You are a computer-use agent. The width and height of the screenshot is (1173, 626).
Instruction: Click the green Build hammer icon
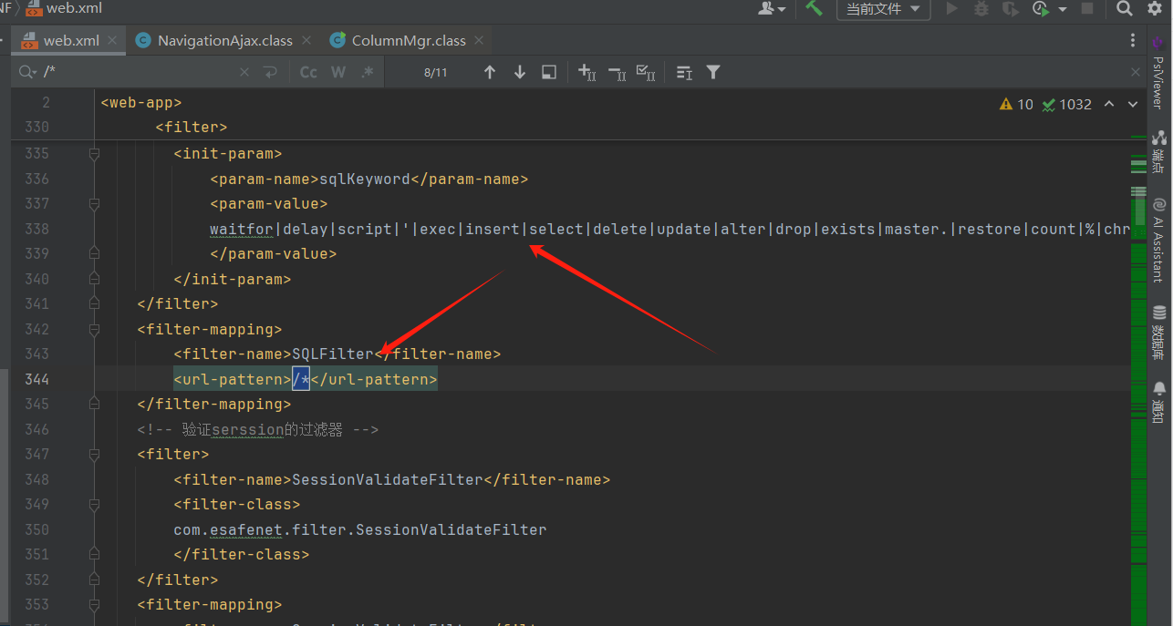(x=814, y=8)
